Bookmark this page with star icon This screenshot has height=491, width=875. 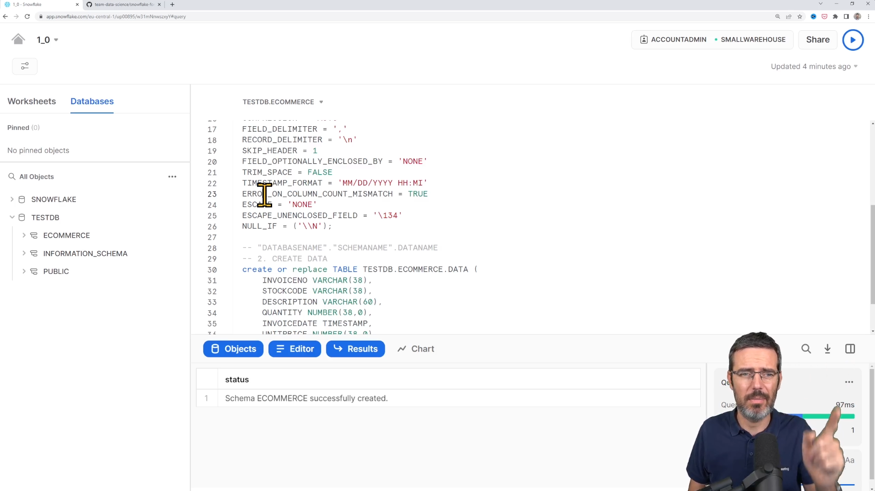coord(800,16)
